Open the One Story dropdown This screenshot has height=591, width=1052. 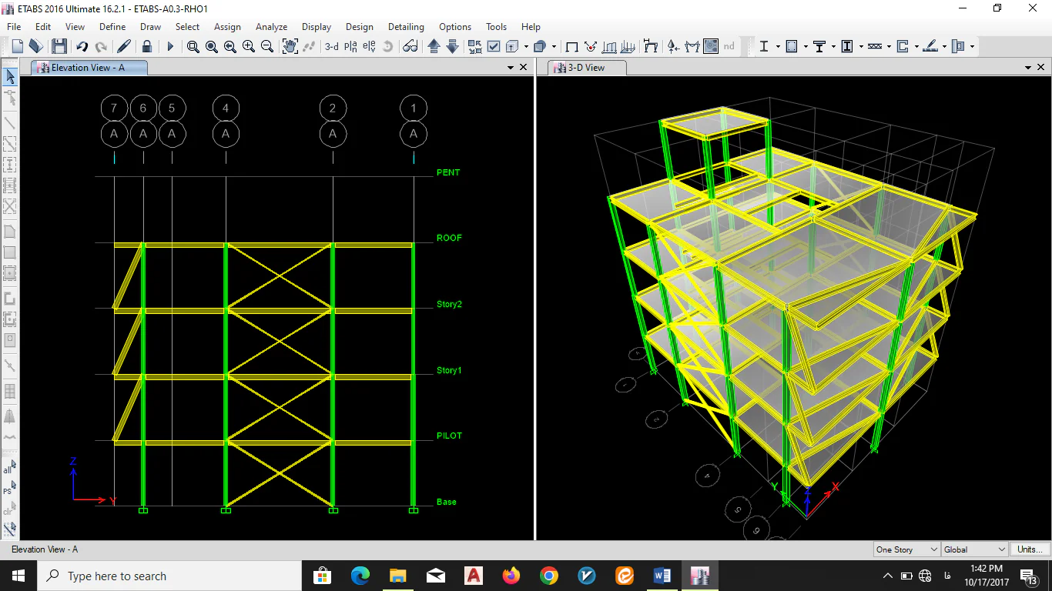(x=906, y=549)
